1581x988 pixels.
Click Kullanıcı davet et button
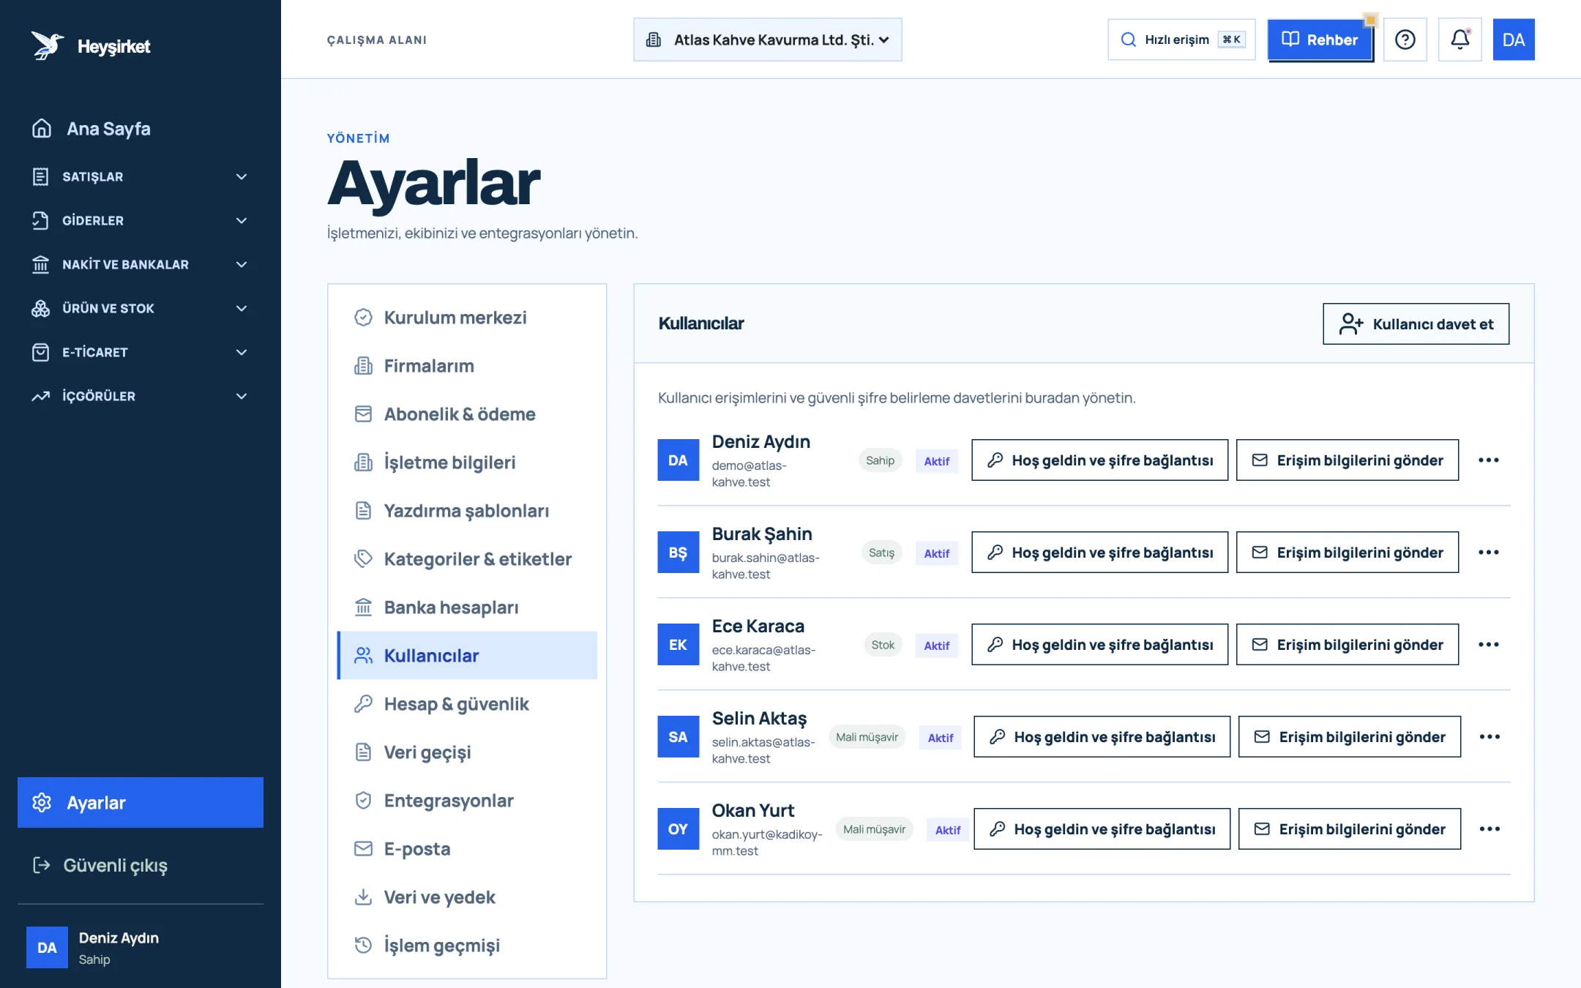[x=1416, y=324]
